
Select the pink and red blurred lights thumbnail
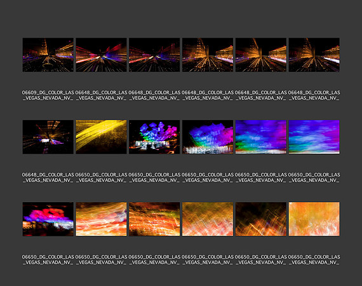(x=48, y=219)
